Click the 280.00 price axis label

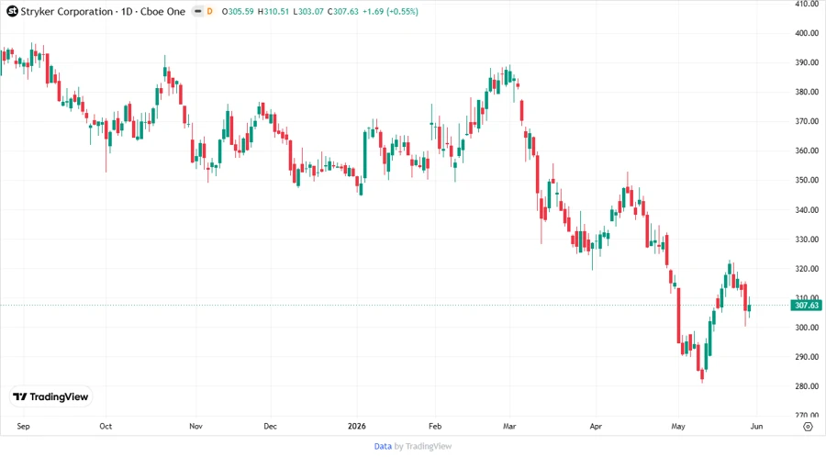(807, 386)
